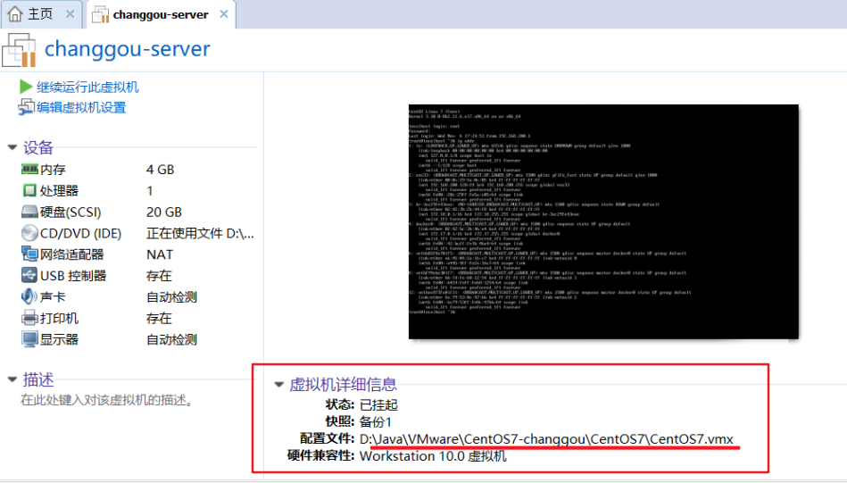Click the 4 GB memory value

(160, 170)
